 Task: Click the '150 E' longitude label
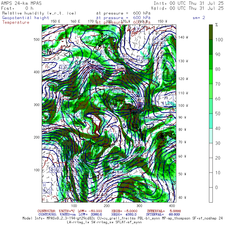(x=55, y=21)
